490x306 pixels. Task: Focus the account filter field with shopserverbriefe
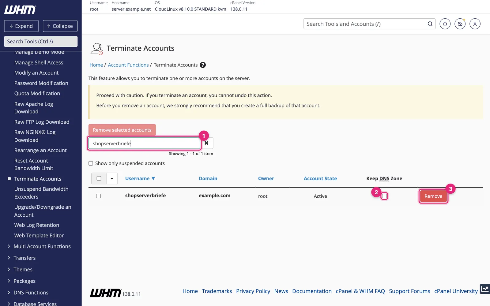click(x=144, y=143)
